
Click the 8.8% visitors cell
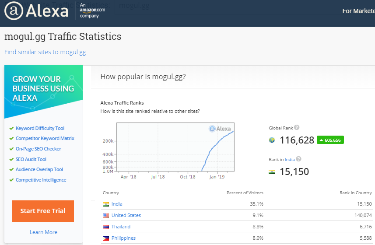tap(258, 227)
